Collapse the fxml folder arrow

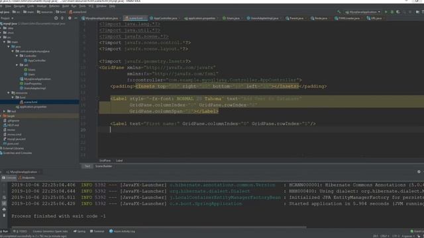coord(13,97)
